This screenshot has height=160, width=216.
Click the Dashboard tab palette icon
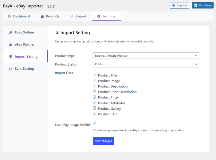tap(10, 16)
